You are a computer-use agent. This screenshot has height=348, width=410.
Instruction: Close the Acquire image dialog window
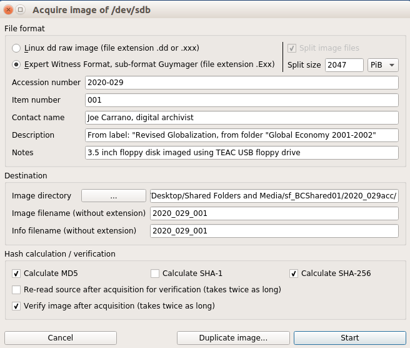click(9, 9)
